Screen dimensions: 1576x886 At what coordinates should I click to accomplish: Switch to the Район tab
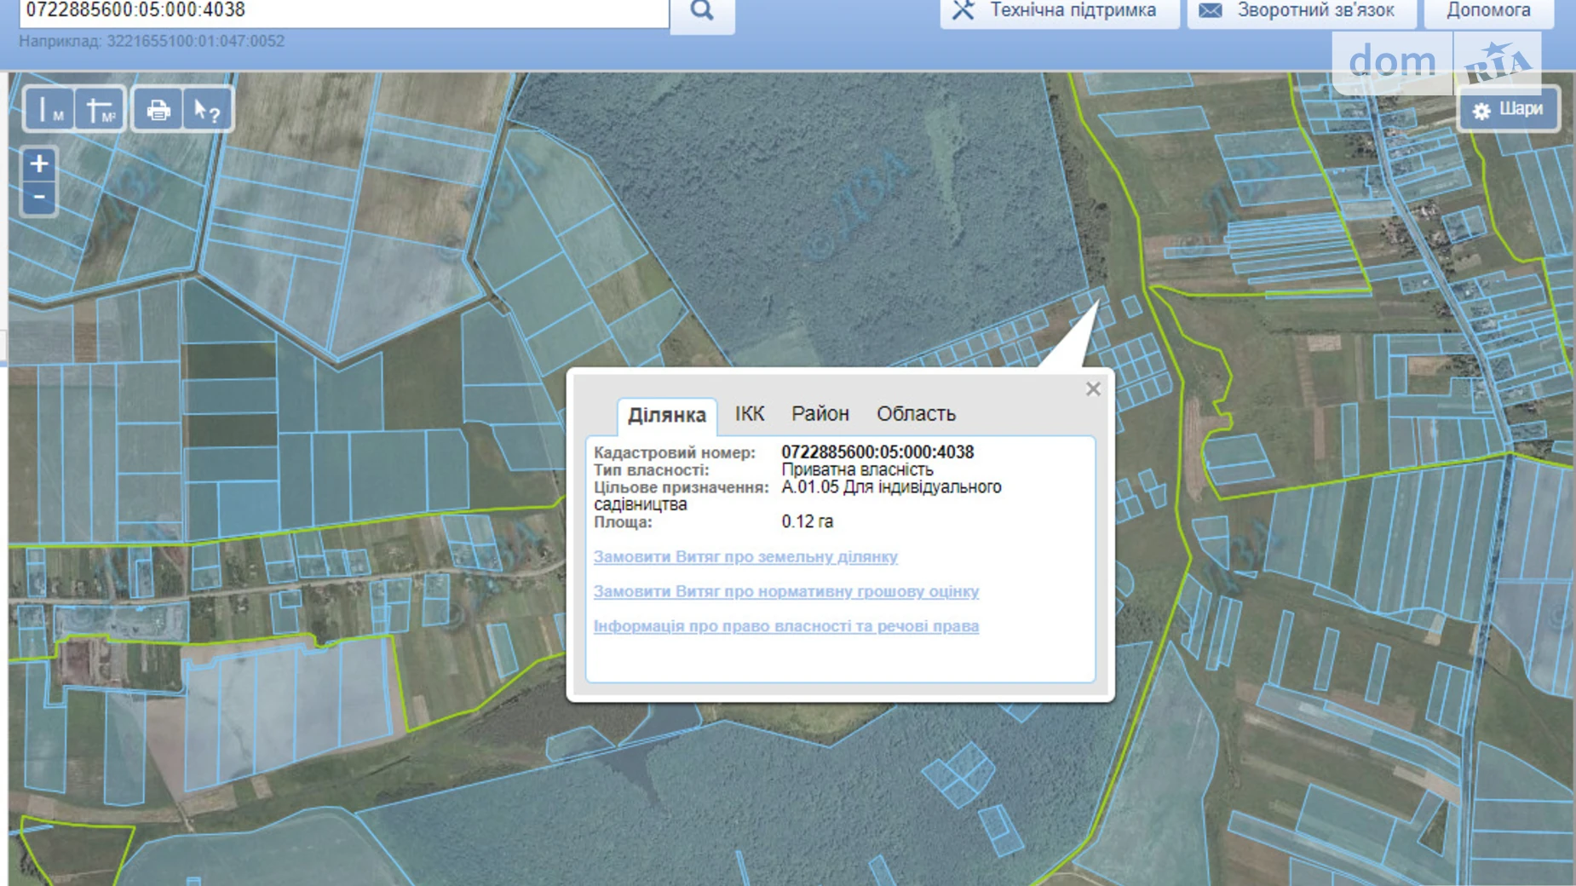pyautogui.click(x=820, y=414)
